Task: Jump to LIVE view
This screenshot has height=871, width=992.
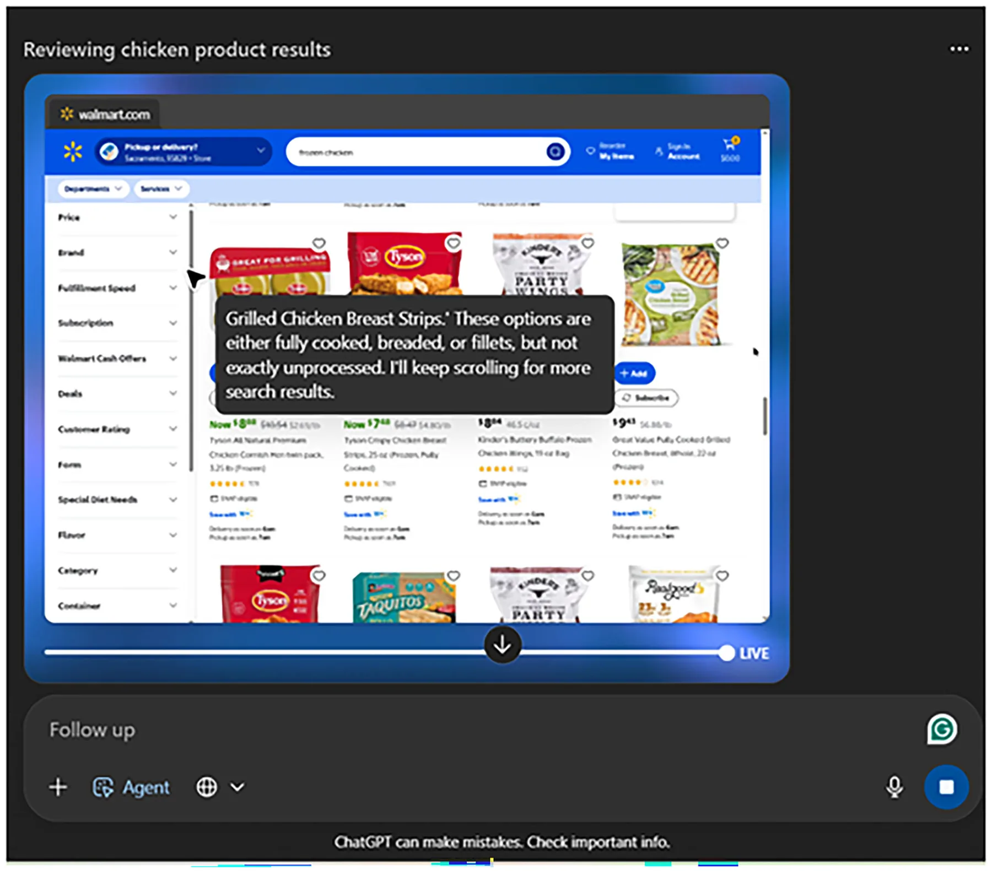Action: tap(754, 653)
